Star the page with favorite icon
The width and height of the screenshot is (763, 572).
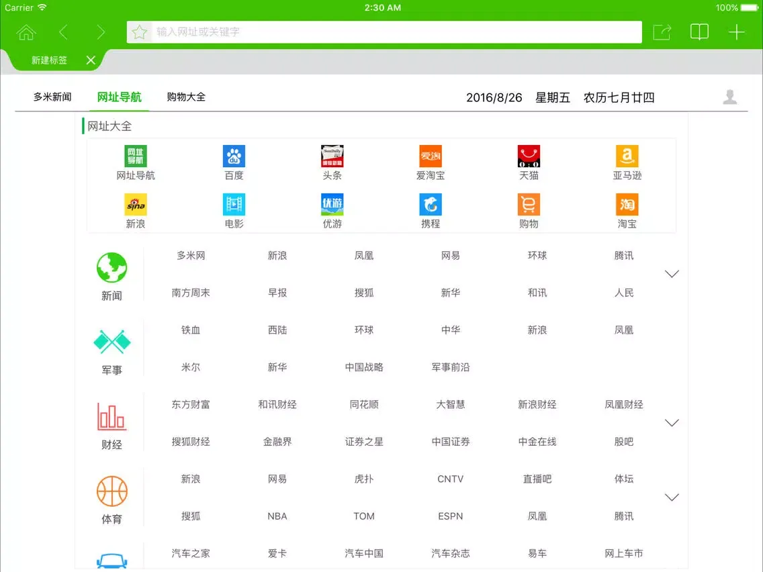coord(140,32)
